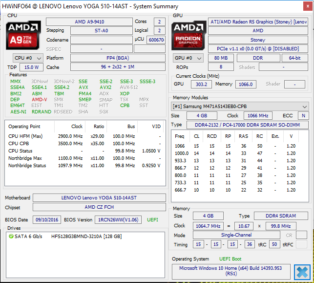Click the UEFI Boot label
The image size is (314, 283).
[x=230, y=259]
